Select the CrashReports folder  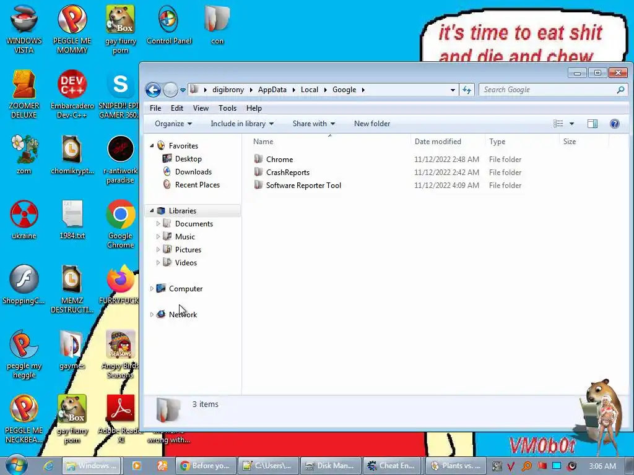coord(287,172)
